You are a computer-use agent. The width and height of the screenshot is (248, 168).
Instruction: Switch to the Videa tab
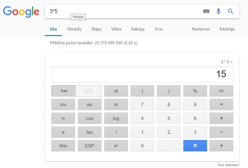tap(116, 29)
